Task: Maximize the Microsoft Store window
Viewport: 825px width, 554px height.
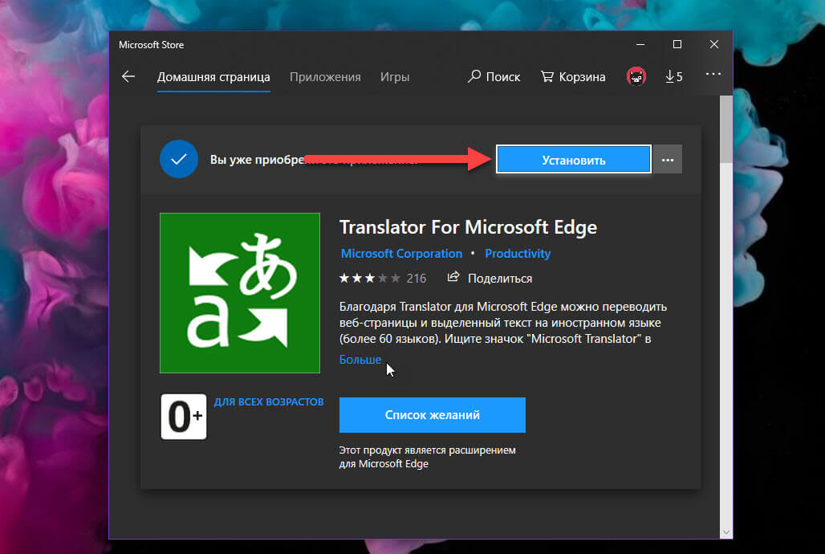Action: click(677, 45)
